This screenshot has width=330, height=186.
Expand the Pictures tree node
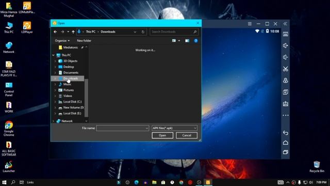55,90
